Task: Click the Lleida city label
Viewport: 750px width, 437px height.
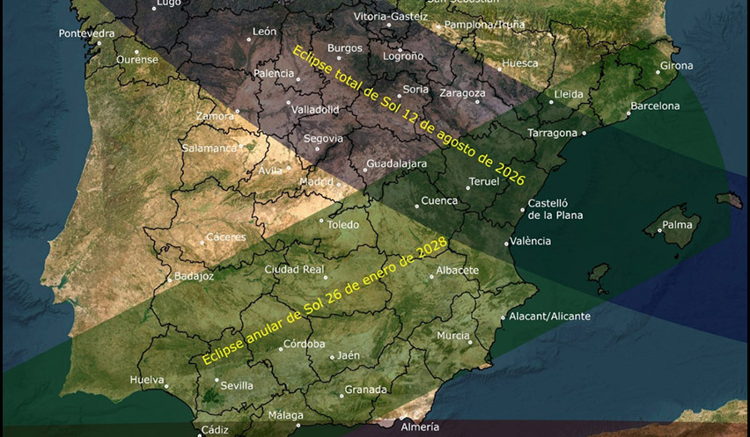Action: [x=569, y=94]
